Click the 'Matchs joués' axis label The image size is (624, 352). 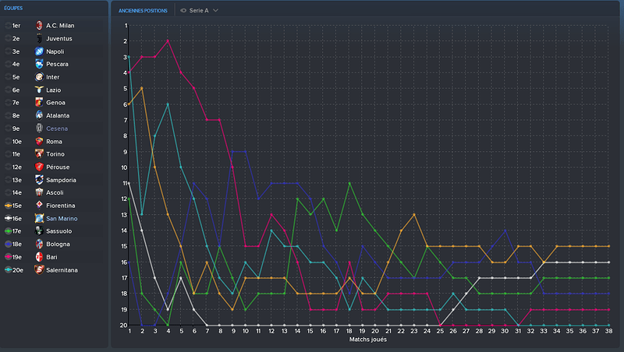pyautogui.click(x=367, y=340)
